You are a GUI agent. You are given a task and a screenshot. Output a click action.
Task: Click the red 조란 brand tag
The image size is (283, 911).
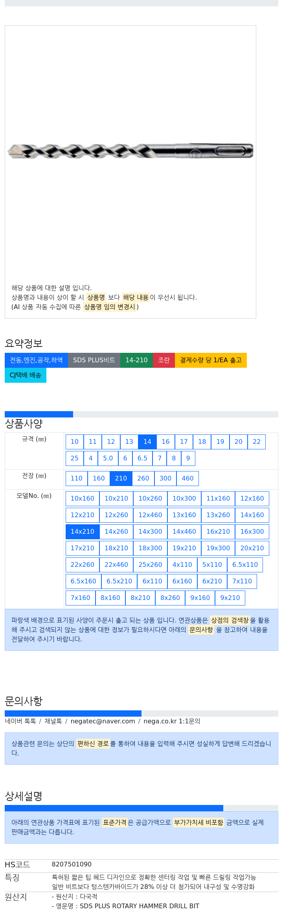coord(164,360)
